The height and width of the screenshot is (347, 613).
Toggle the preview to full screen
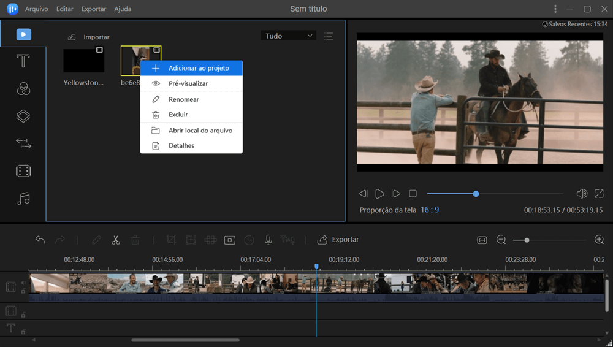(x=599, y=193)
